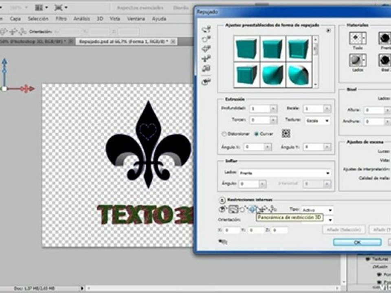Select the pan mesh tool in Repujado dialog
Viewport: 391px width, 293px height.
(x=206, y=48)
